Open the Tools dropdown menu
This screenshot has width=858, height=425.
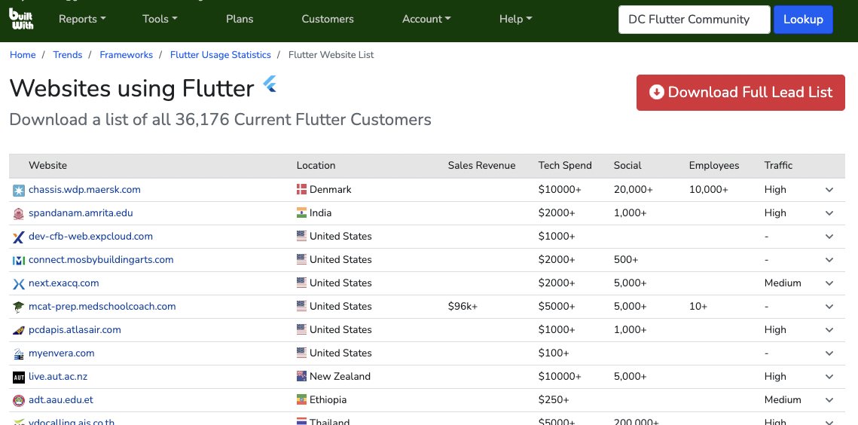click(x=160, y=19)
